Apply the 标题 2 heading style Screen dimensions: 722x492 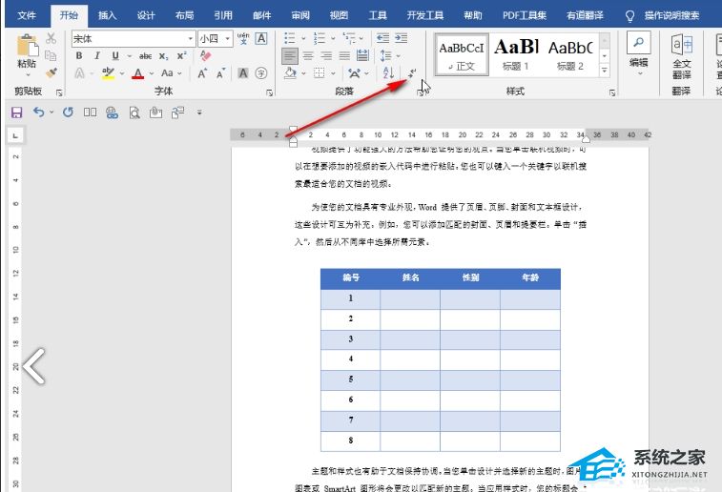coord(570,54)
